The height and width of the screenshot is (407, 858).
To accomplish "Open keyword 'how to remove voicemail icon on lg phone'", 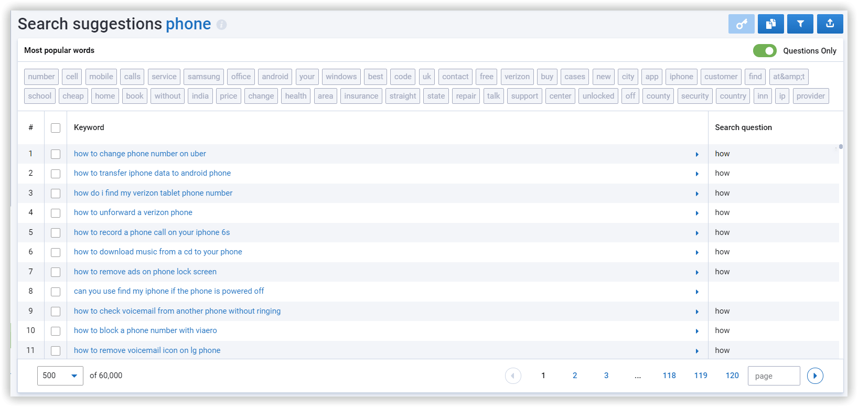I will 147,350.
